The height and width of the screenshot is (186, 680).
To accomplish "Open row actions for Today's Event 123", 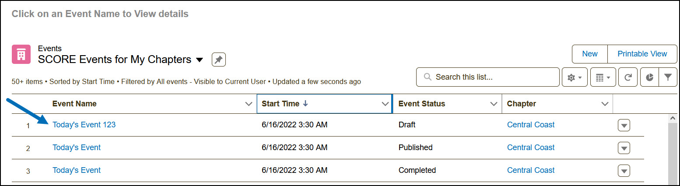I will pyautogui.click(x=624, y=125).
